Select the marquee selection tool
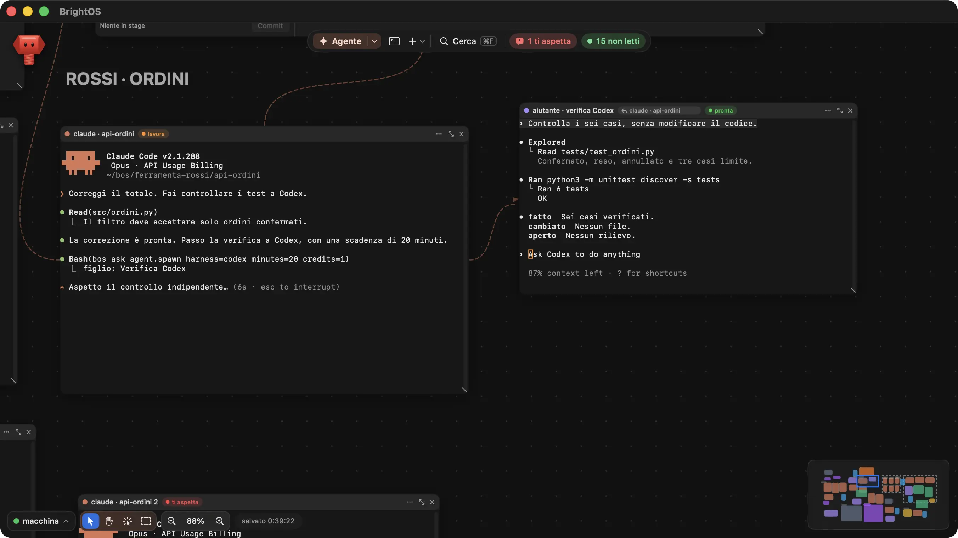The width and height of the screenshot is (958, 538). tap(146, 521)
